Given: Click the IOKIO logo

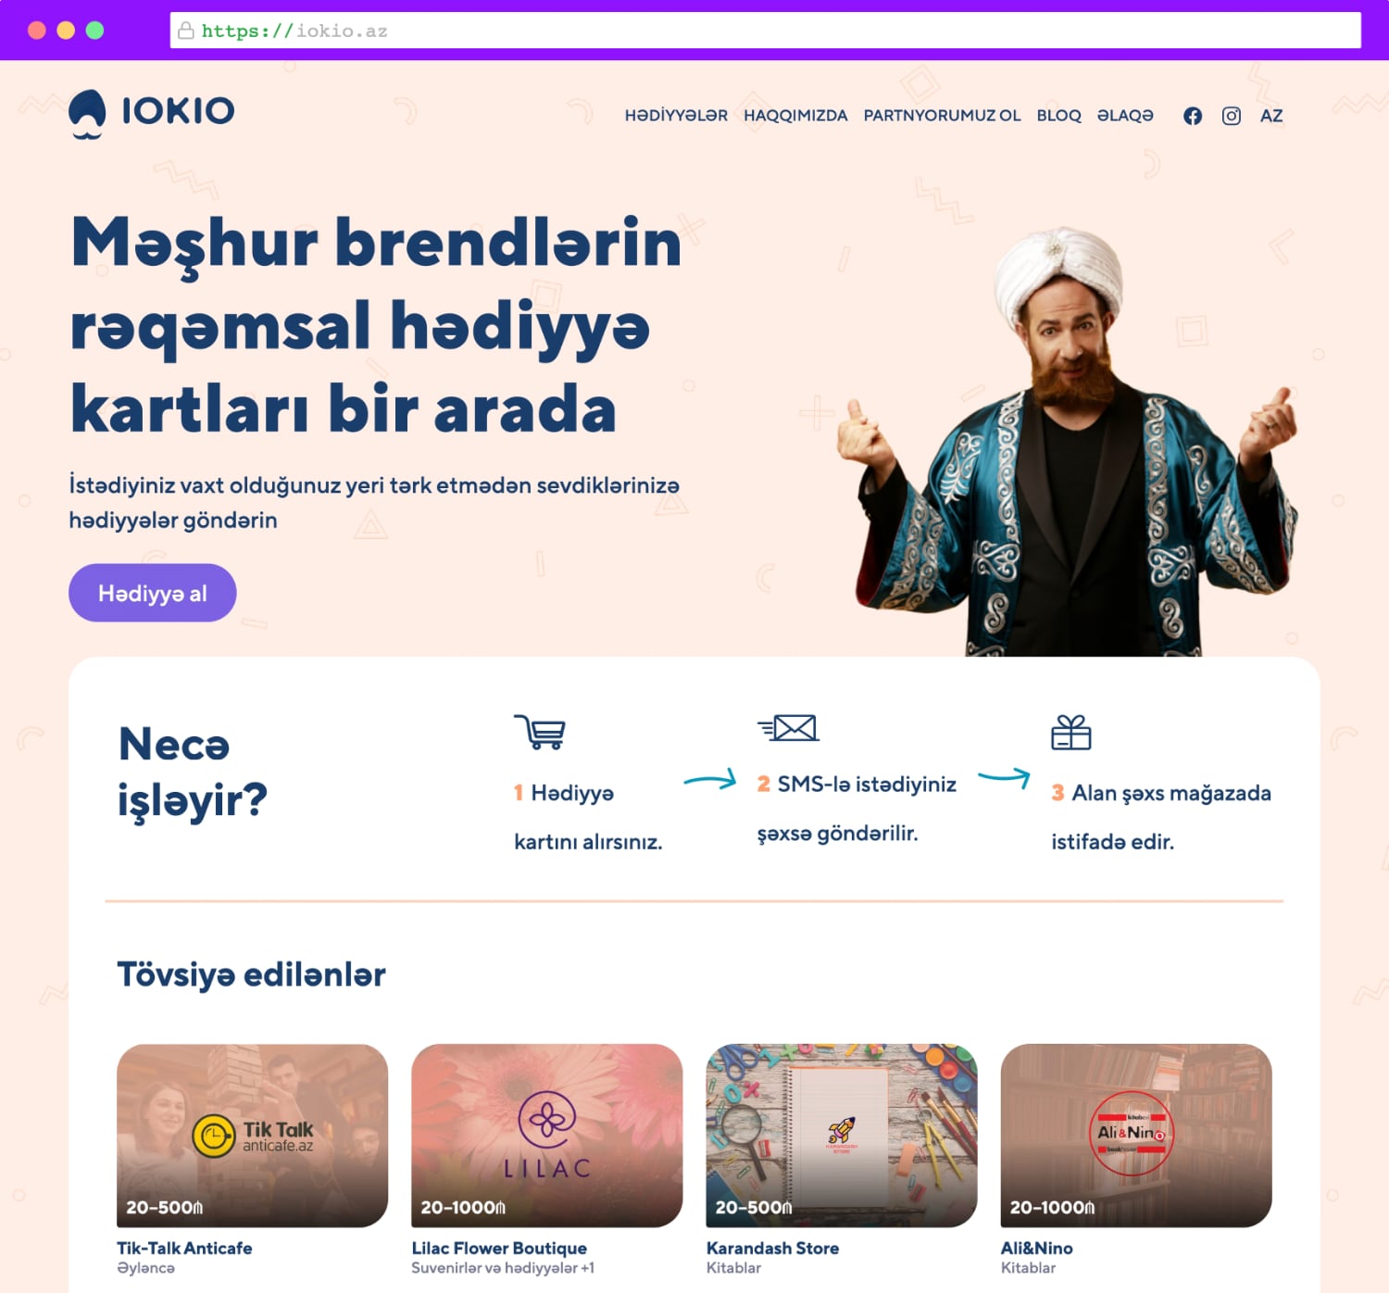Looking at the screenshot, I should point(152,114).
